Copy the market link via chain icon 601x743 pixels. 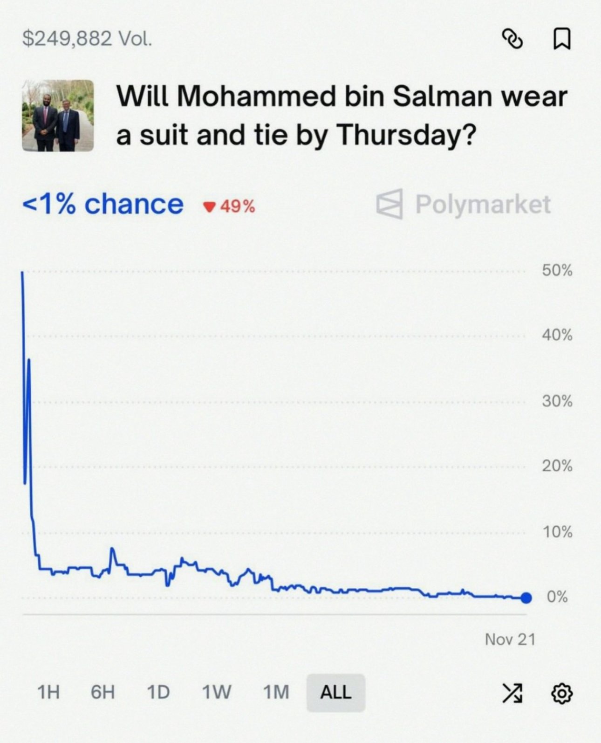pos(512,39)
